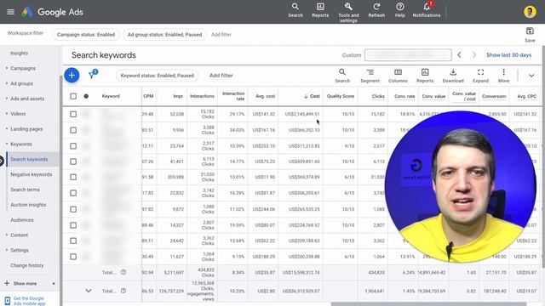The width and height of the screenshot is (545, 306).
Task: Expand the table to full screen
Action: [x=480, y=76]
